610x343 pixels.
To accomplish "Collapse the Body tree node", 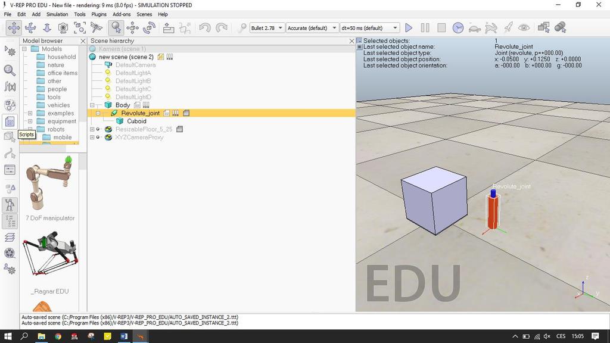I will tap(92, 105).
